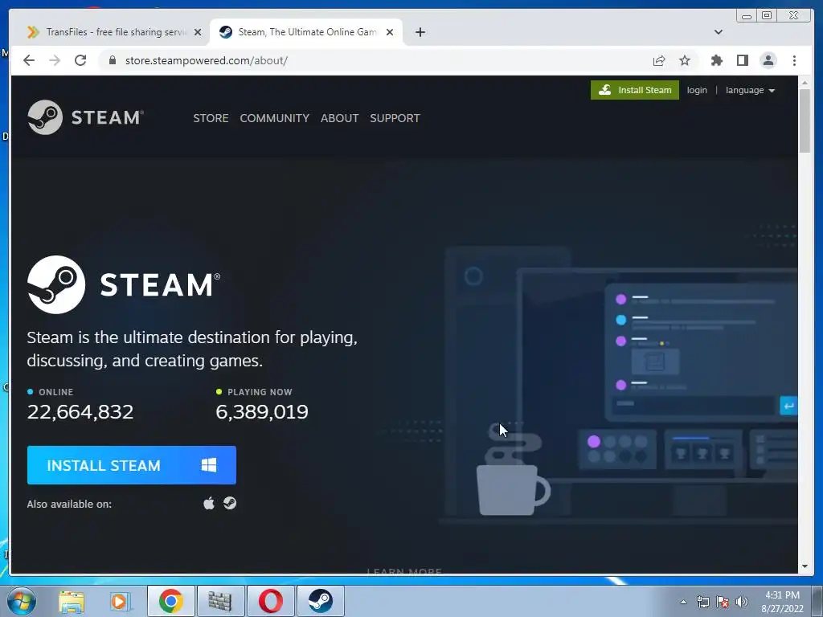Launch Opera from the taskbar
This screenshot has width=823, height=617.
pyautogui.click(x=270, y=601)
